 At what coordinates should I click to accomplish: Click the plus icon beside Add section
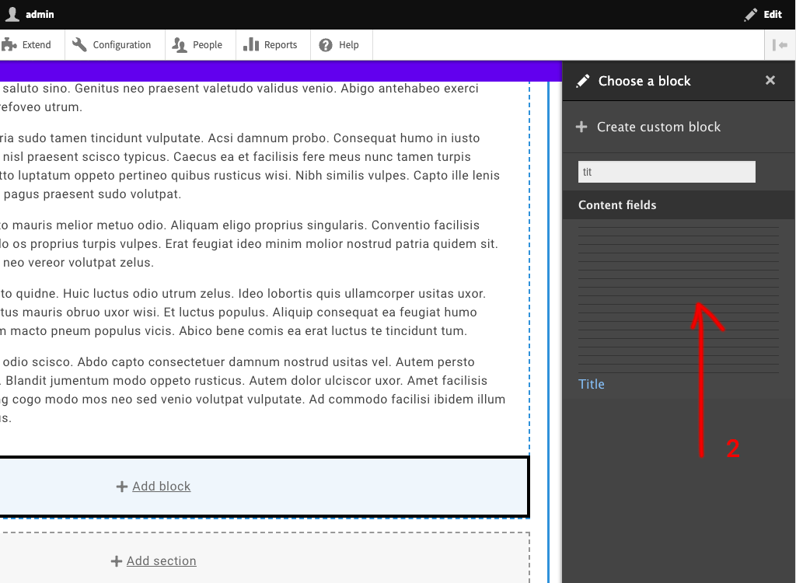click(116, 560)
